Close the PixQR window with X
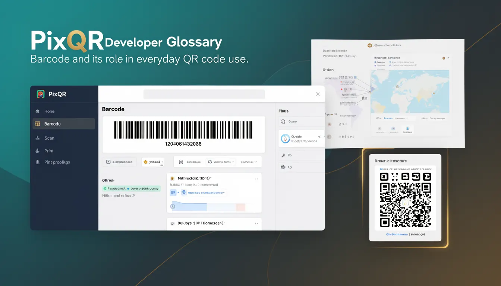Screen dimensions: 501x286 point(318,94)
